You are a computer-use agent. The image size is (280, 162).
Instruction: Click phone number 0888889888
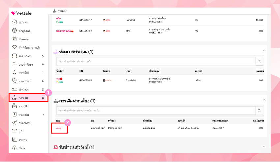155,82
